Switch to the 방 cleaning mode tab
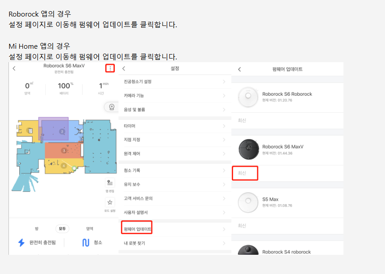Screen dimensions: 385x274 click(37, 229)
